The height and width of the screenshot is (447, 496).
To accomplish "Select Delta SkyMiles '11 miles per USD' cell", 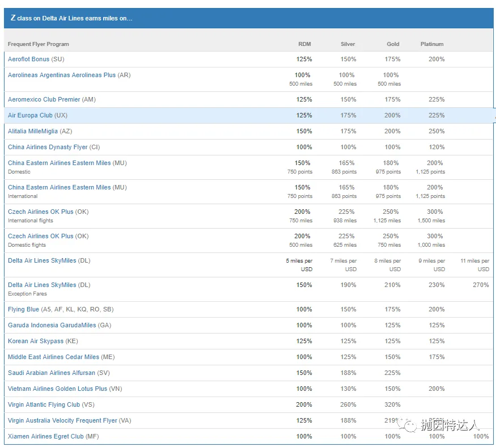I will click(x=475, y=265).
